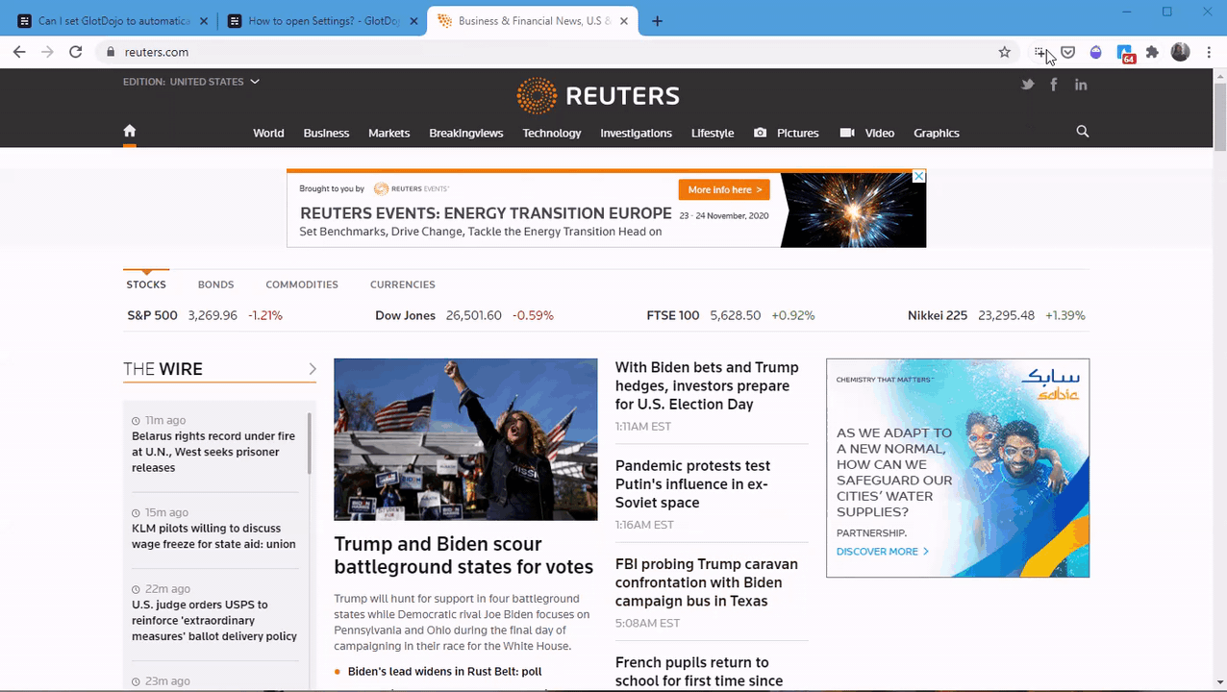Close the 'How to open Settings?' tab
The image size is (1227, 692).
tap(413, 21)
